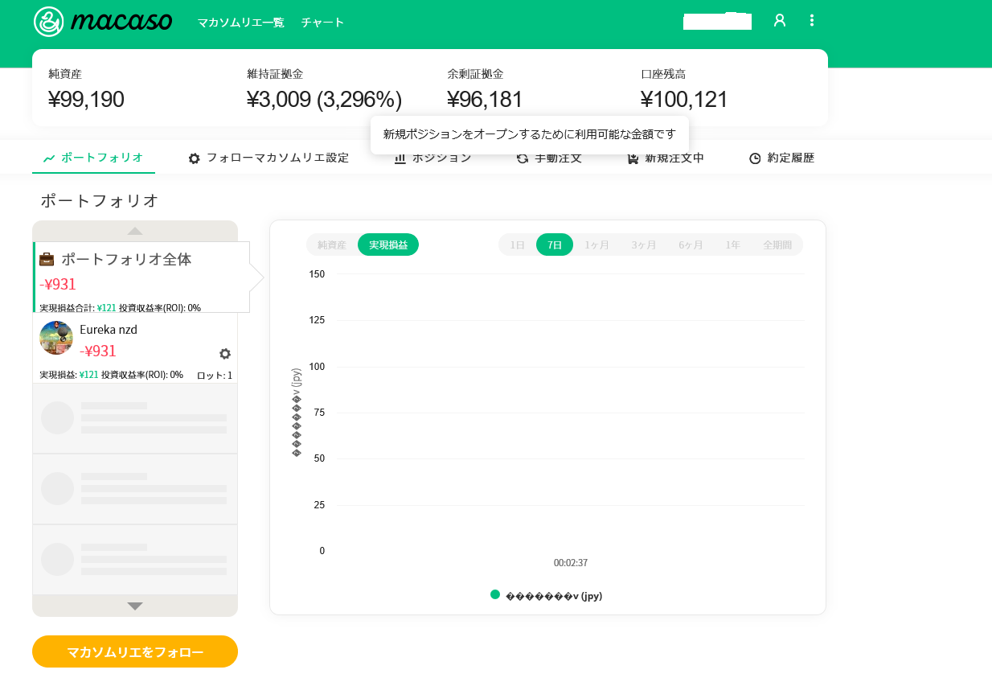Click the gear icon for Eureka nzd

click(x=225, y=354)
